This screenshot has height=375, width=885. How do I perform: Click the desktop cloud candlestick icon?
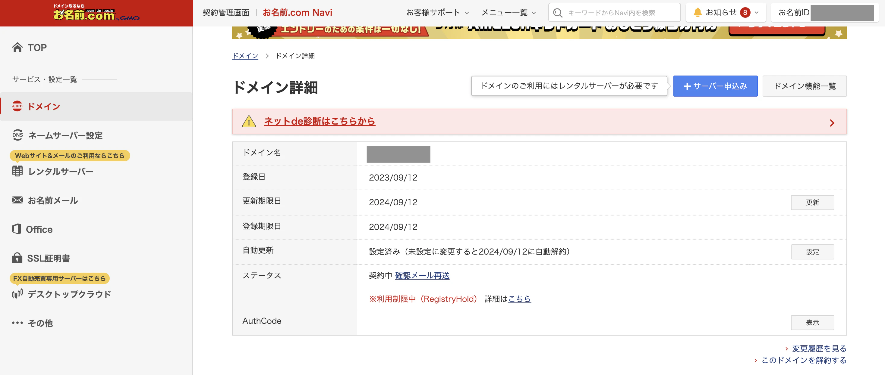(x=17, y=294)
